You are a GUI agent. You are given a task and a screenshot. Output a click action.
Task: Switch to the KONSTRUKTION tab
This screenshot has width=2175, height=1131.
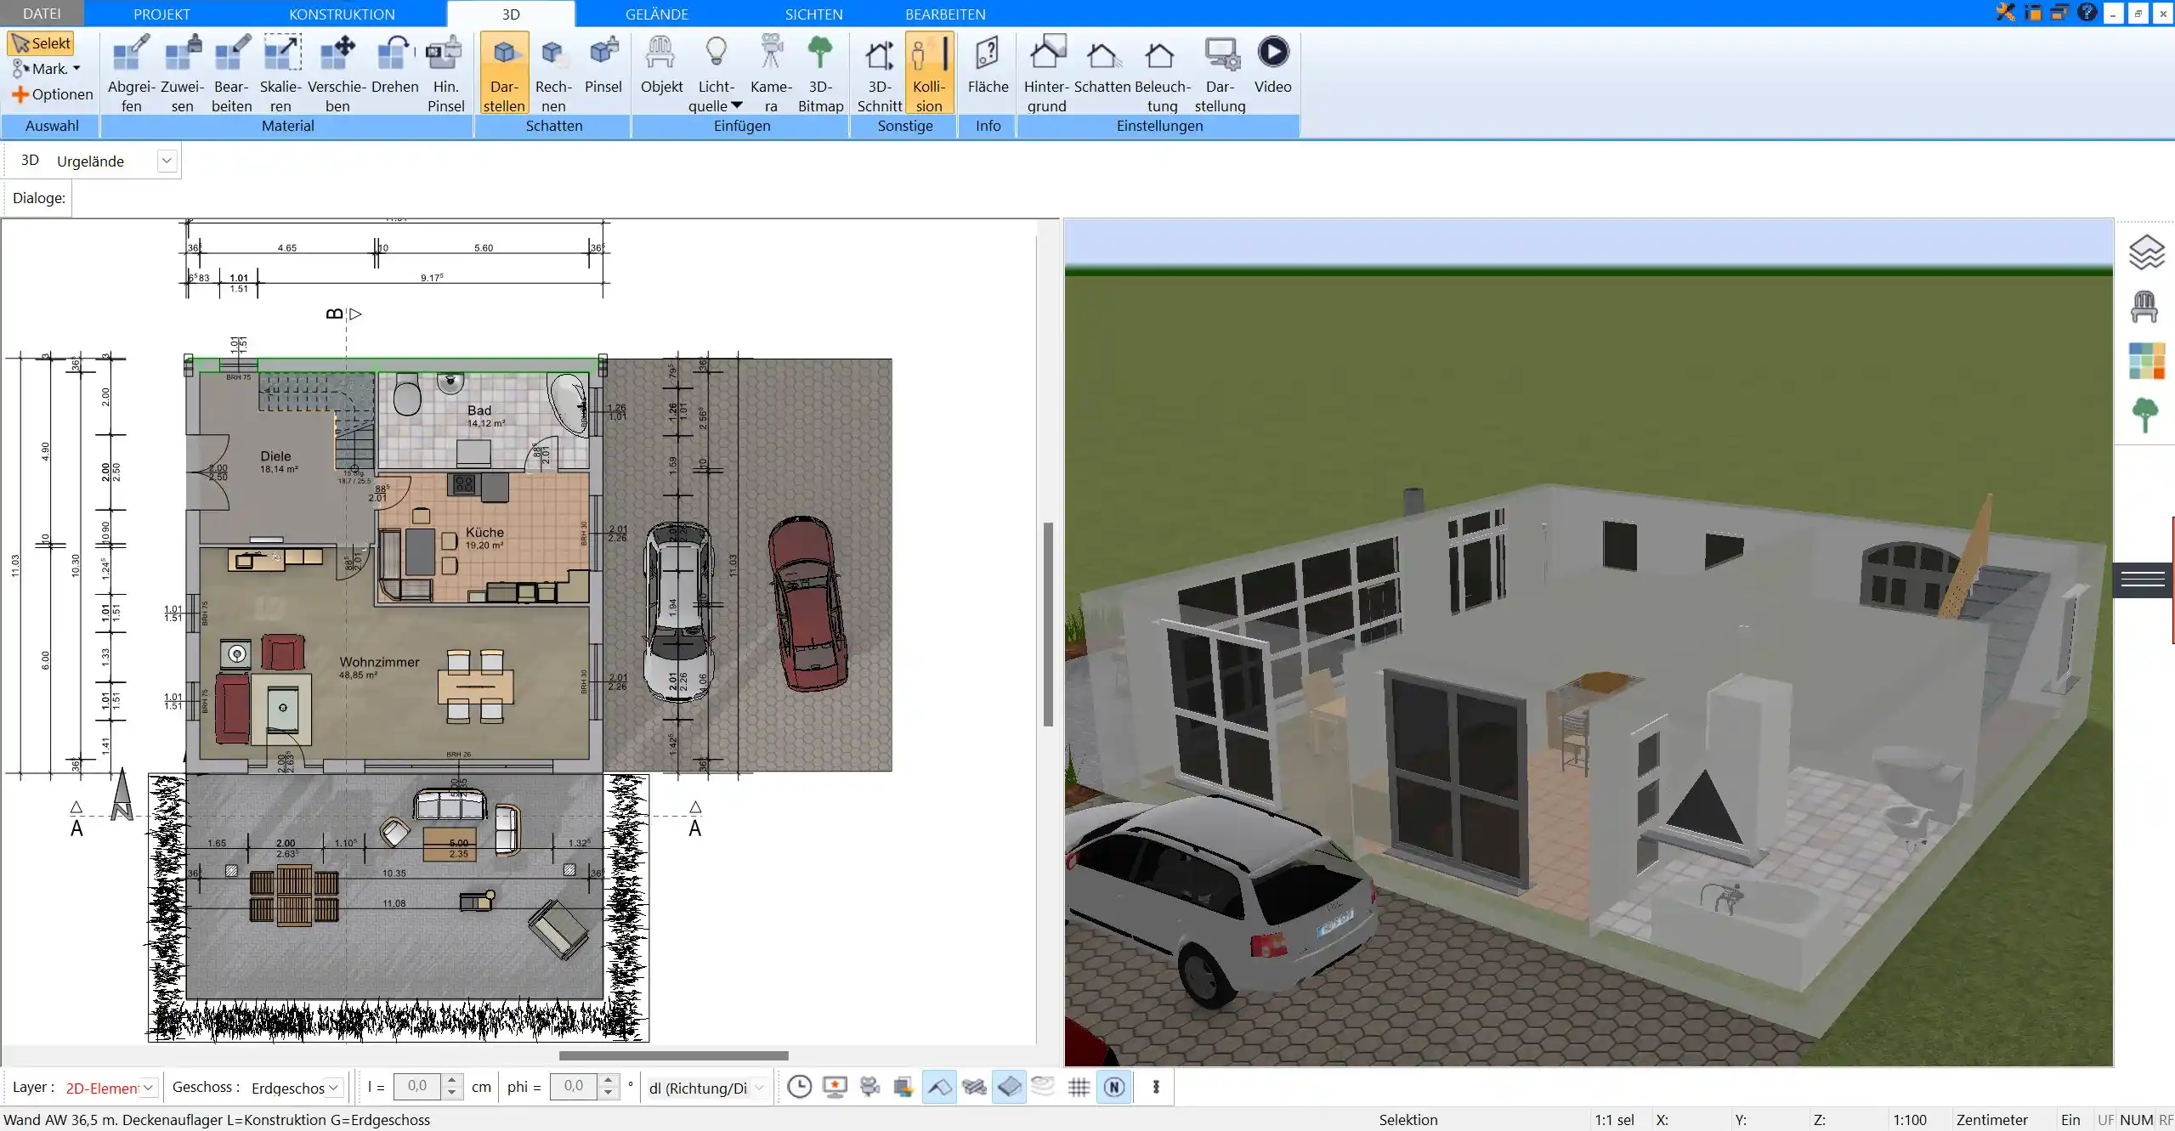coord(342,14)
